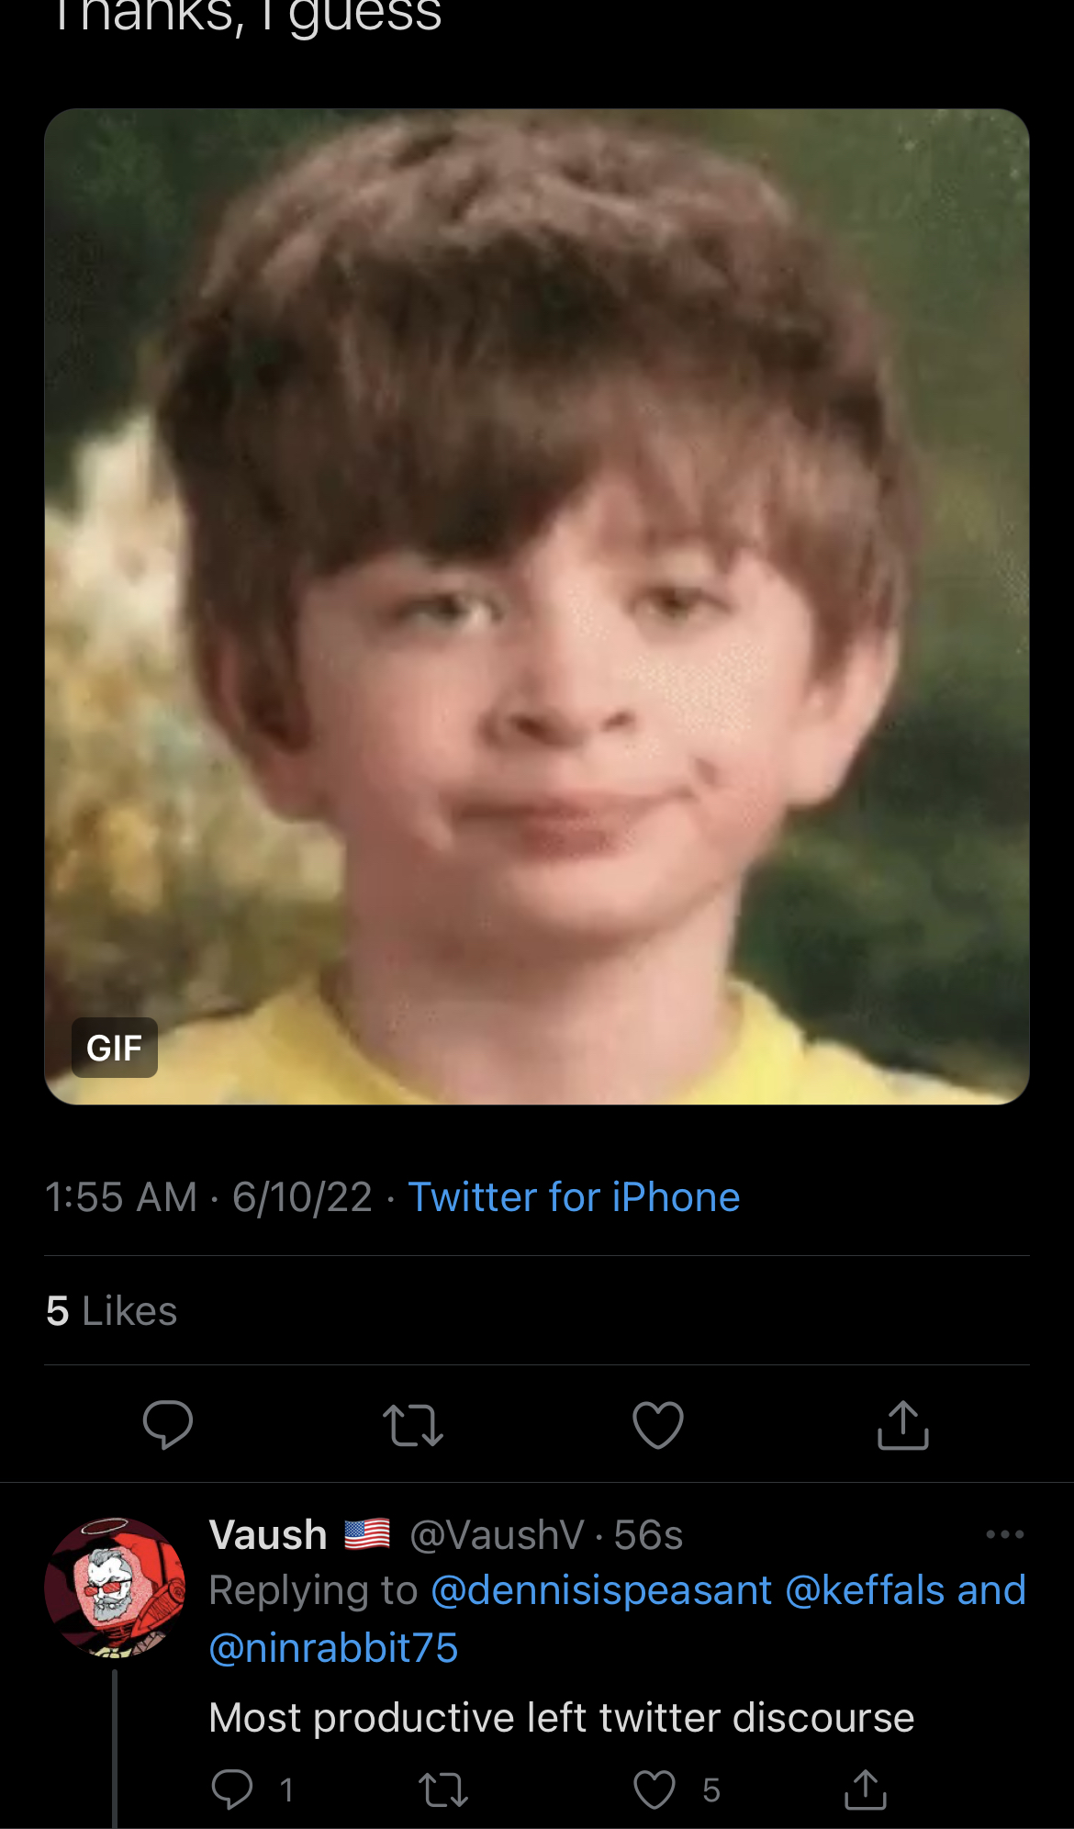Tap the reply icon under the main tweet
This screenshot has height=1829, width=1074.
click(x=168, y=1425)
